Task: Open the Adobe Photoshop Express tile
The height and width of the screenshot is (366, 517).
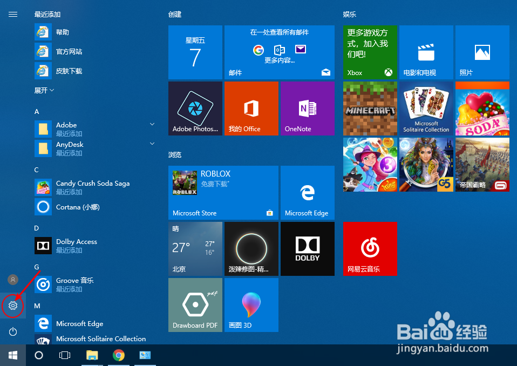Action: (195, 109)
